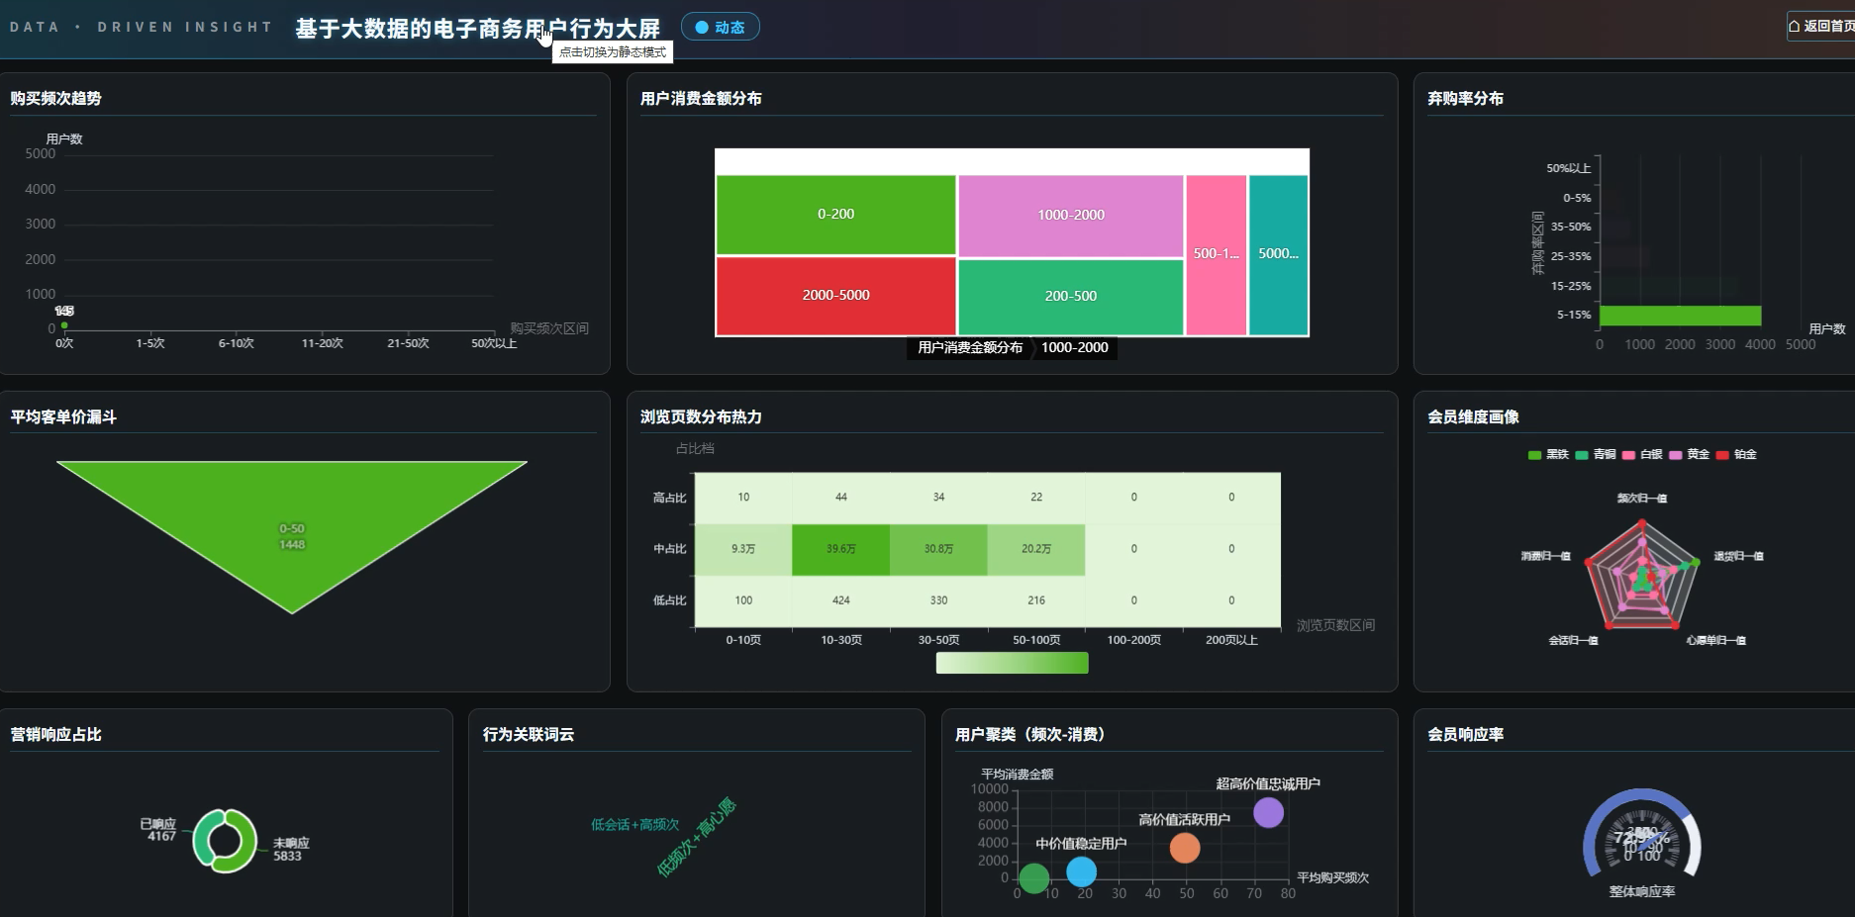Toggle the 黑铁 legend in member radar
1855x917 pixels.
[1548, 454]
